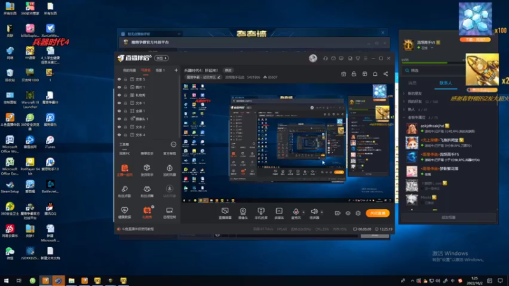The height and width of the screenshot is (286, 509).
Task: Open the gift box icon above preview
Action: click(344, 74)
